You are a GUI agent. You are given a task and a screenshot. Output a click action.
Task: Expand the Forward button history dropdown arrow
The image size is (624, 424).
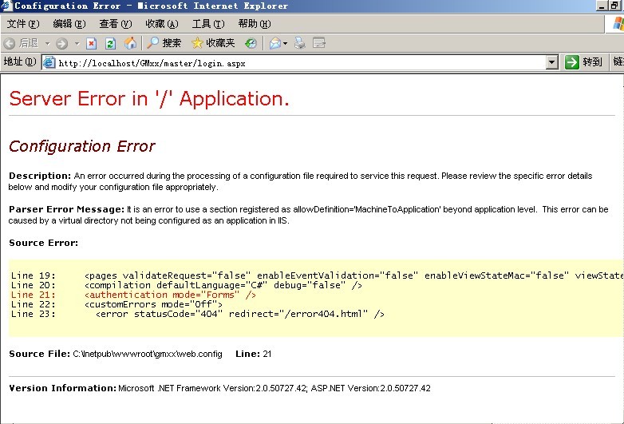[77, 43]
